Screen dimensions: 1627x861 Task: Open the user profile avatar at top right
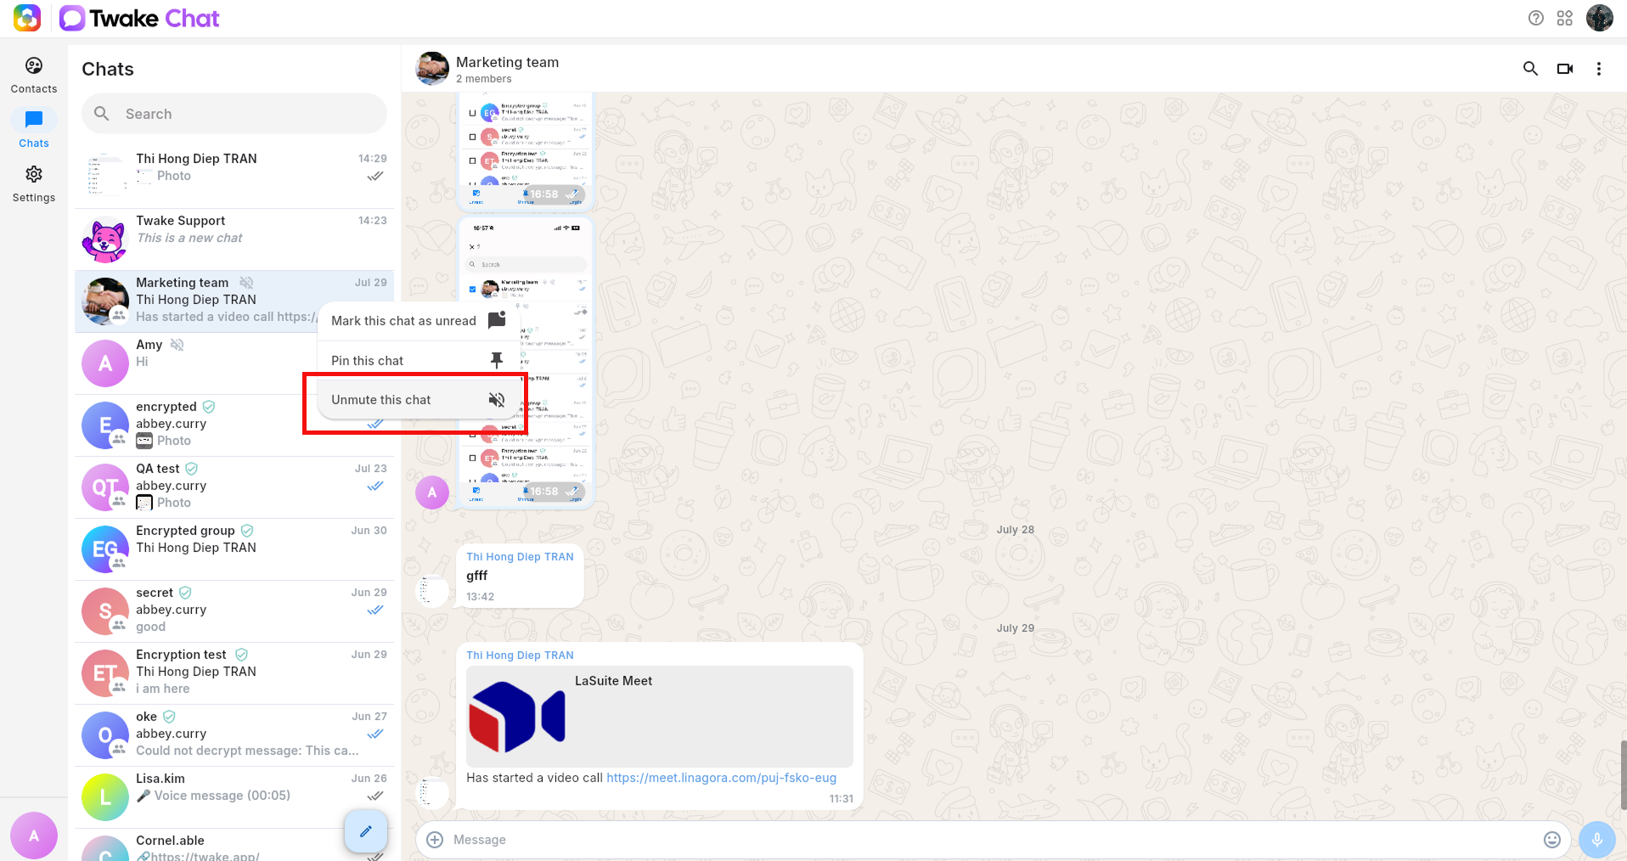(1600, 18)
